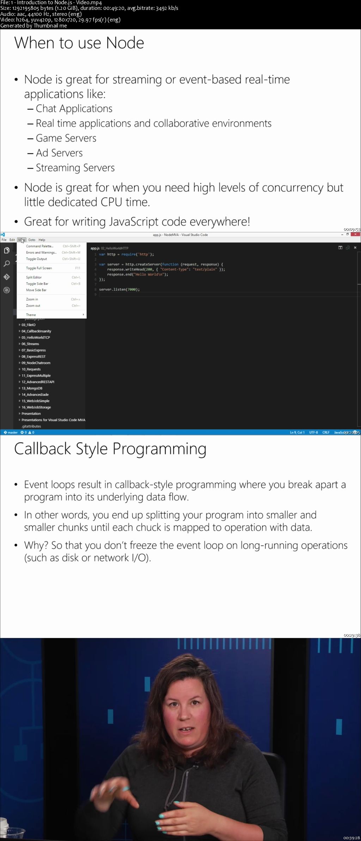
Task: Select Zoom out from the View menu
Action: coord(52,305)
